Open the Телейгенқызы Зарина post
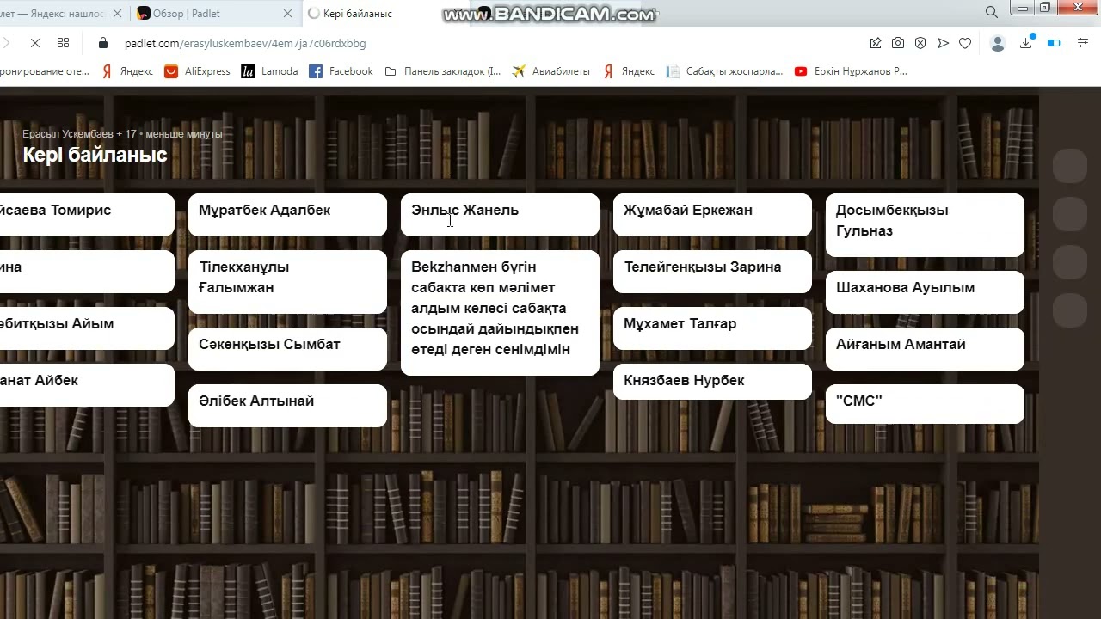Image resolution: width=1101 pixels, height=619 pixels. [712, 271]
